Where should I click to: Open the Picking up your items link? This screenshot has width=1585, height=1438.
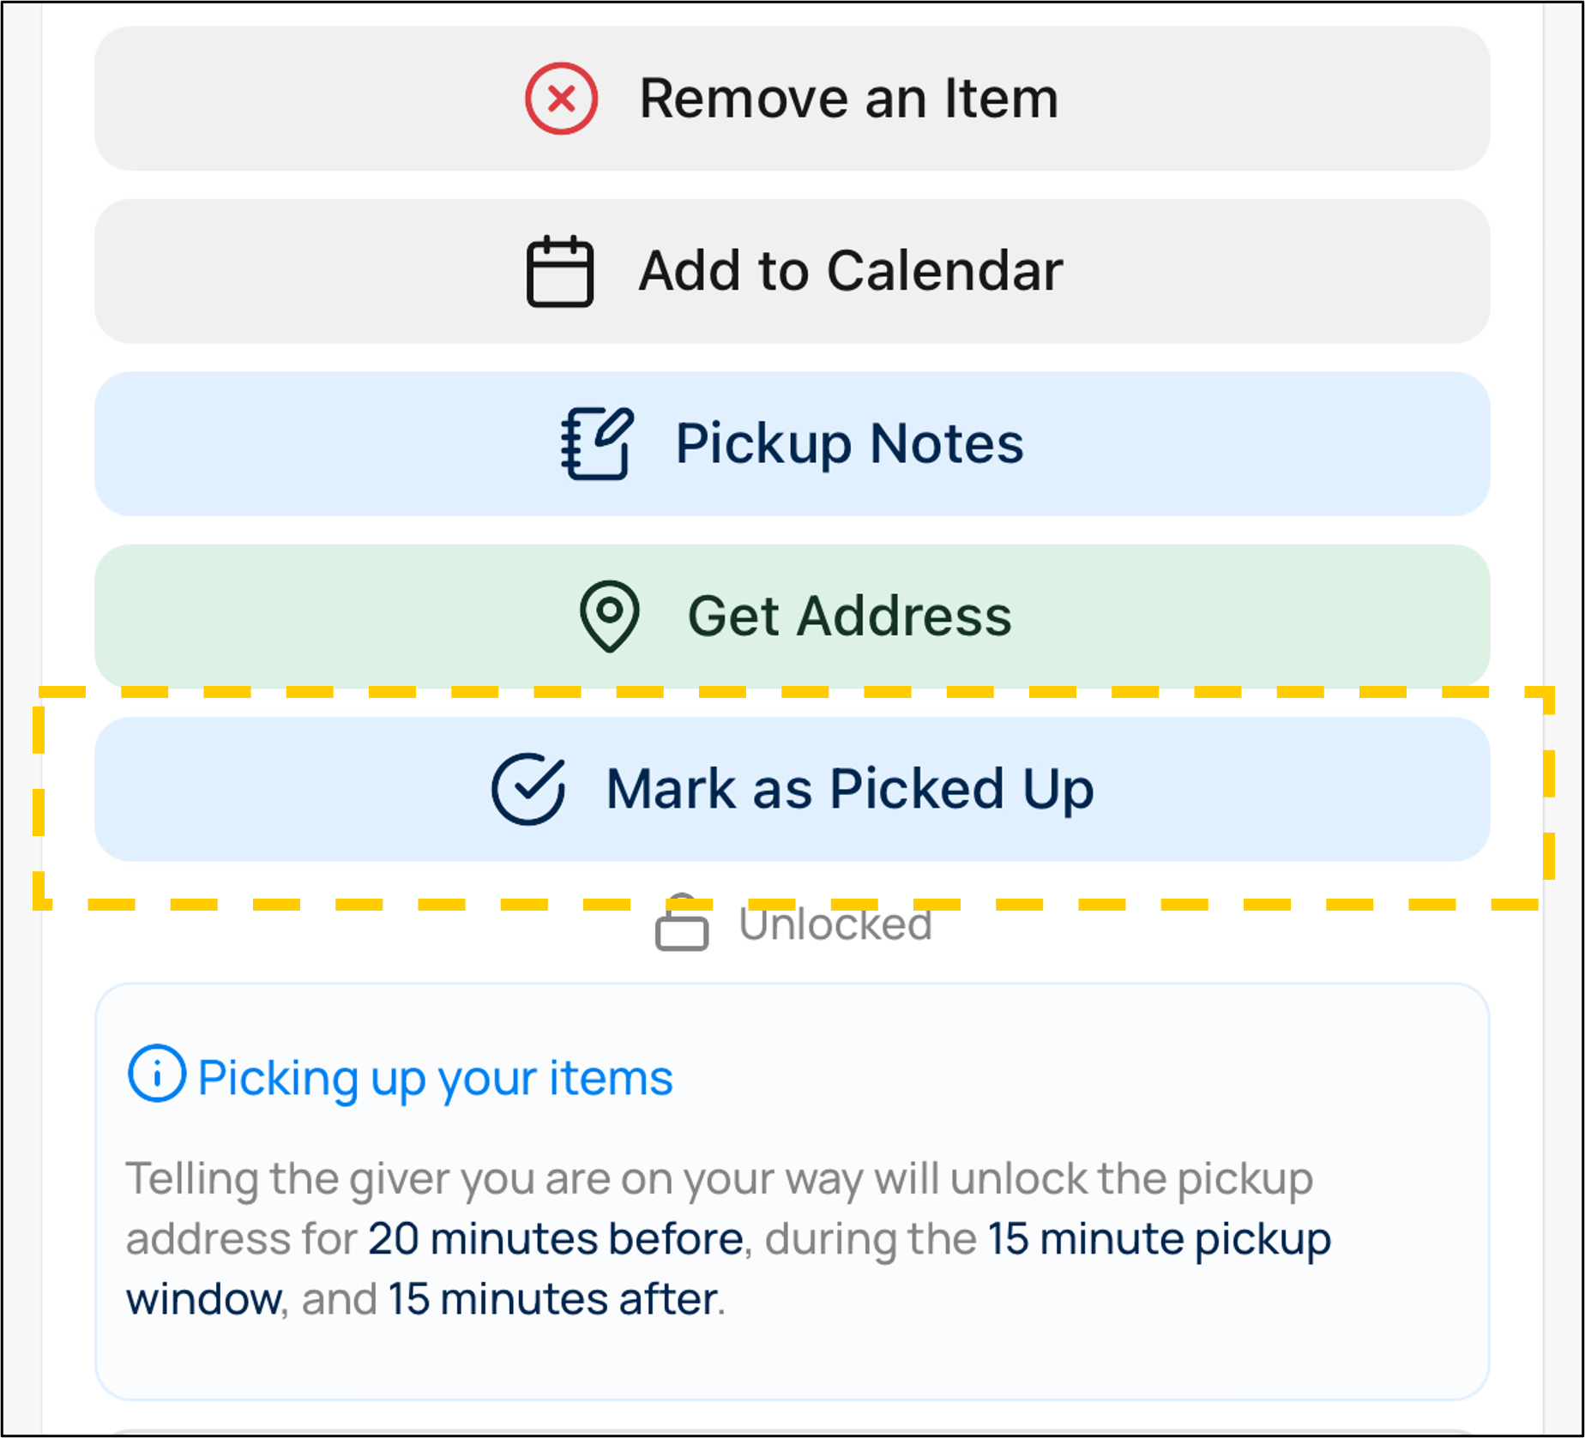coord(435,1078)
